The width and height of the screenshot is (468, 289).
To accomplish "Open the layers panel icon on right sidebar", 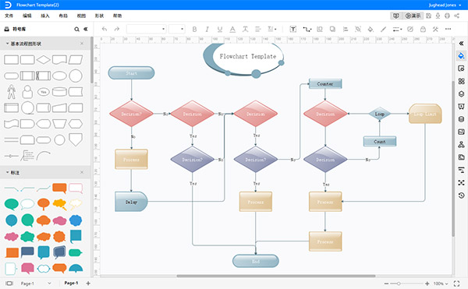I will [461, 93].
